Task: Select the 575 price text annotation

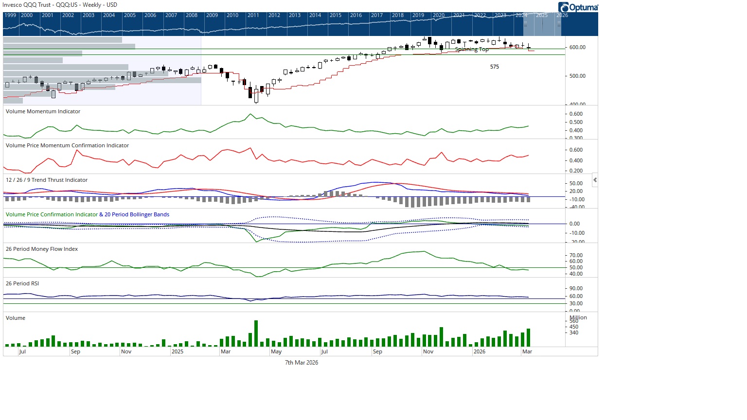Action: pos(494,67)
